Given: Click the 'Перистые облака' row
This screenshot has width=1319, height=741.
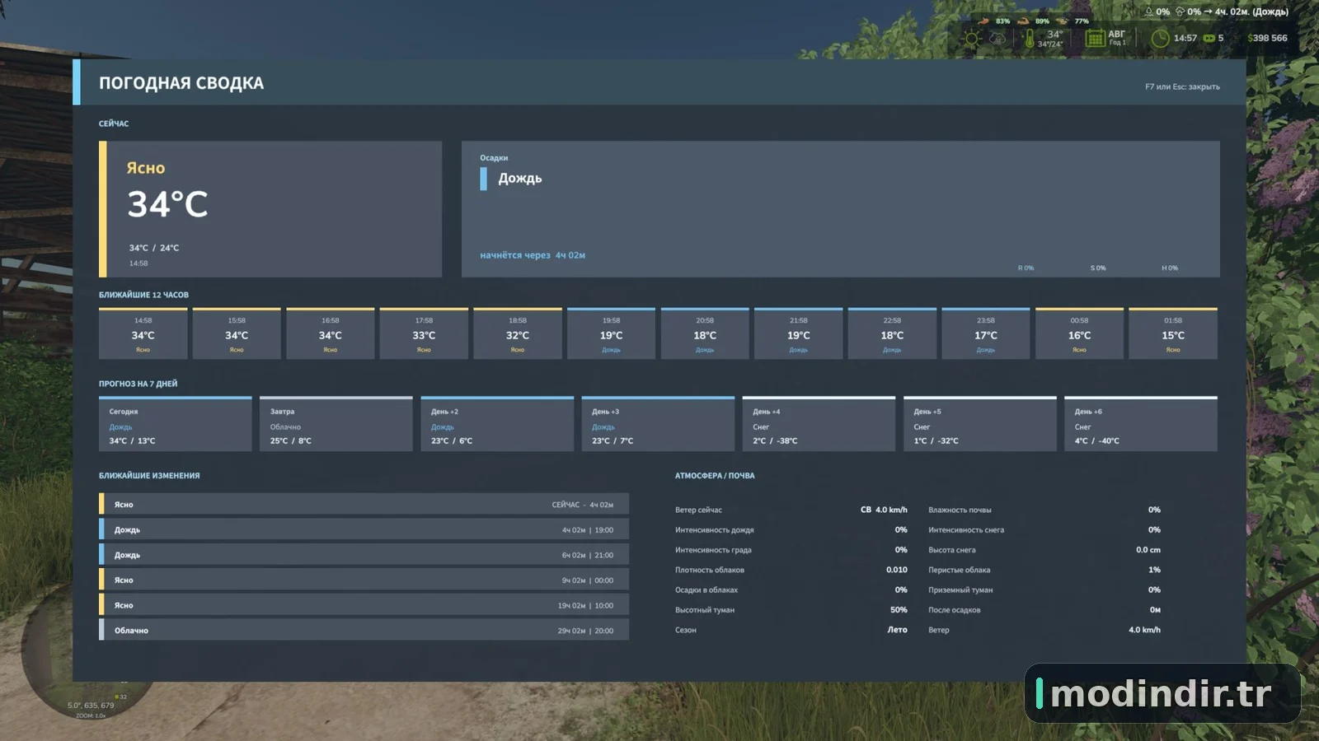Looking at the screenshot, I should pyautogui.click(x=1044, y=570).
